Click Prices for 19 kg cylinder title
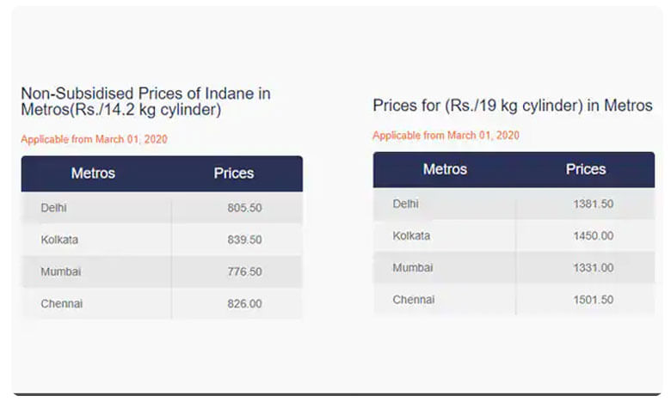This screenshot has height=402, width=671. coord(513,105)
